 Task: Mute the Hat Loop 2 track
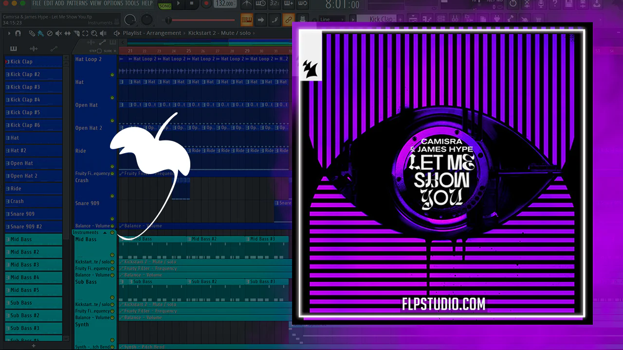pyautogui.click(x=112, y=75)
